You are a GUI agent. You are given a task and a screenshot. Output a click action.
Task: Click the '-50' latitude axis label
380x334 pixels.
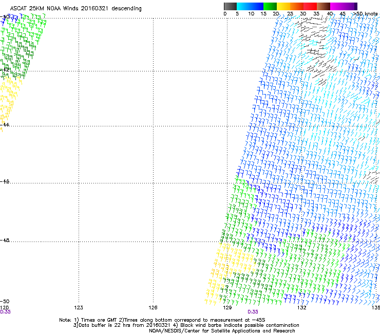click(5, 301)
